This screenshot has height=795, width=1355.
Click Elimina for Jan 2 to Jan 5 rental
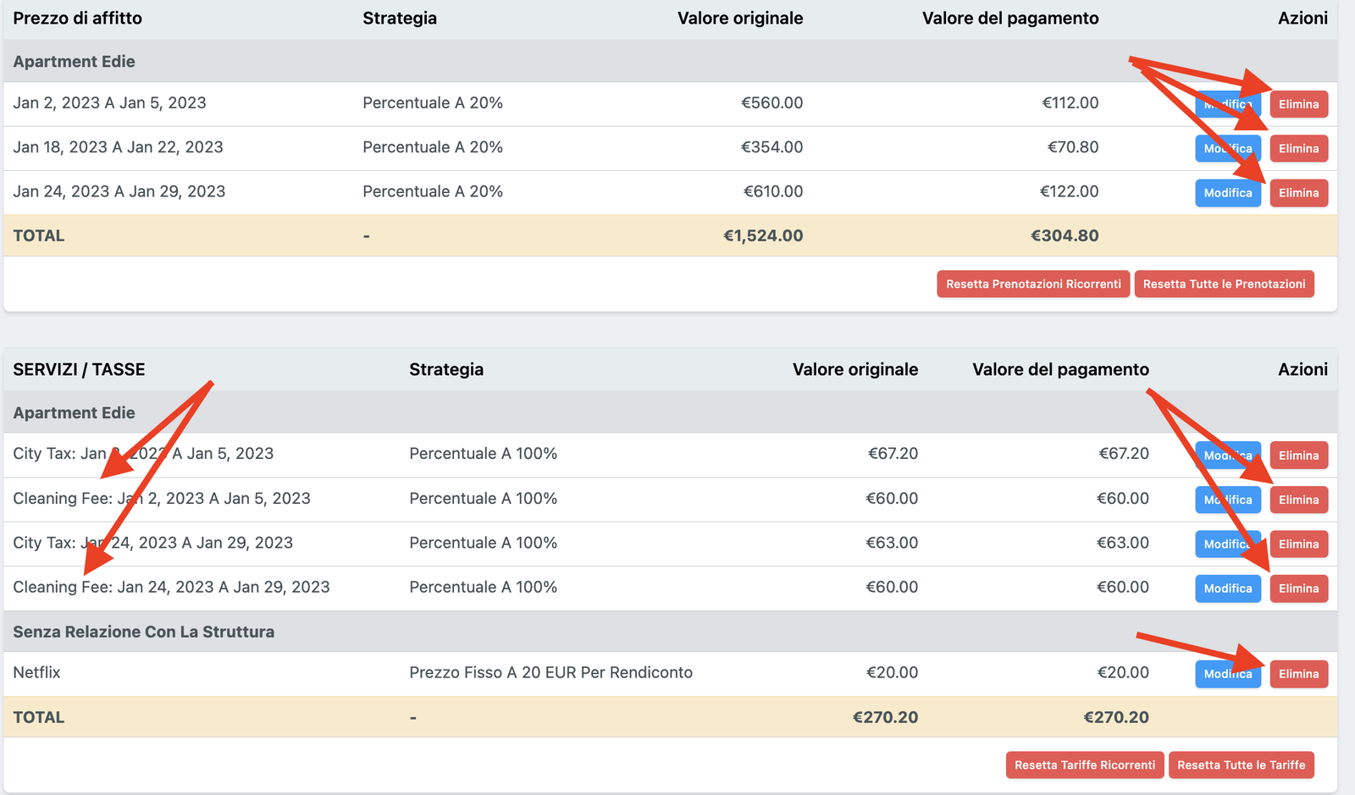(1299, 103)
